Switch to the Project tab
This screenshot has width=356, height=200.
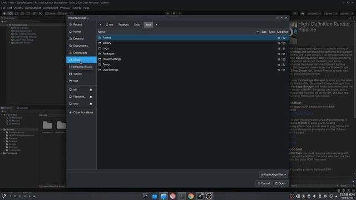[x=7, y=108]
